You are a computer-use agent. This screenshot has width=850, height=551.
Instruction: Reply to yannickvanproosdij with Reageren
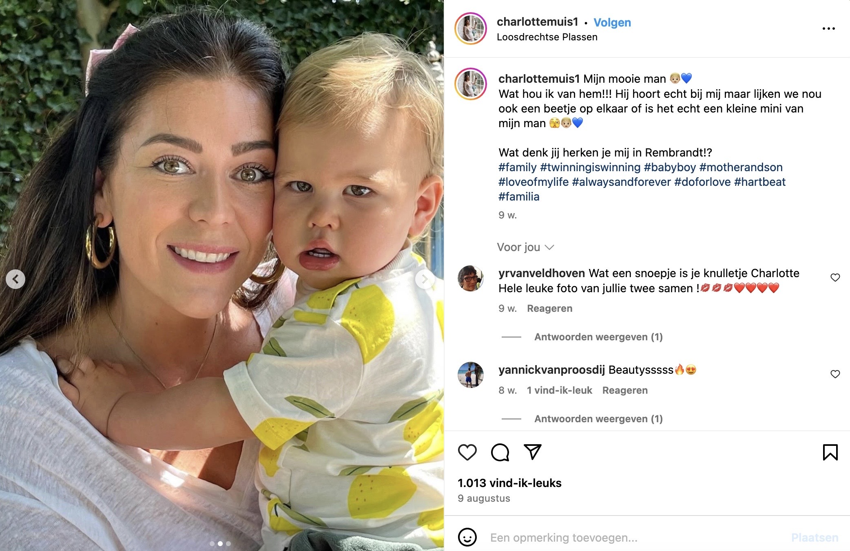(x=625, y=390)
